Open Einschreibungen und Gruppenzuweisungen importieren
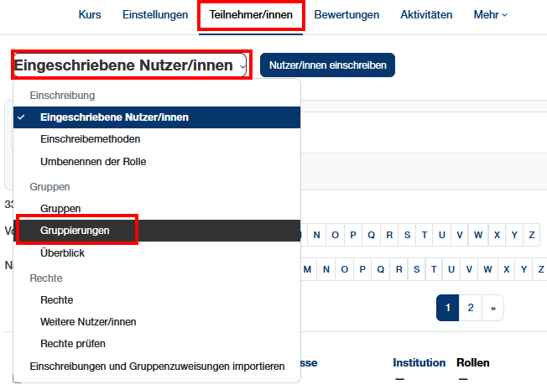The height and width of the screenshot is (390, 547). coord(157,367)
